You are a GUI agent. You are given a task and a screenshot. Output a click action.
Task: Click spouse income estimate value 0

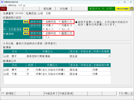click(101, 56)
